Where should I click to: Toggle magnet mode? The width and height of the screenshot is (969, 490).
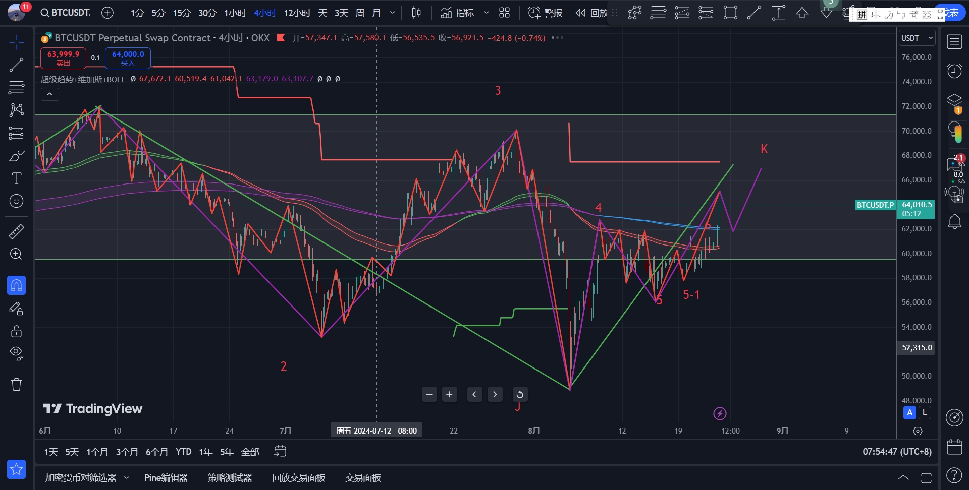(x=16, y=285)
